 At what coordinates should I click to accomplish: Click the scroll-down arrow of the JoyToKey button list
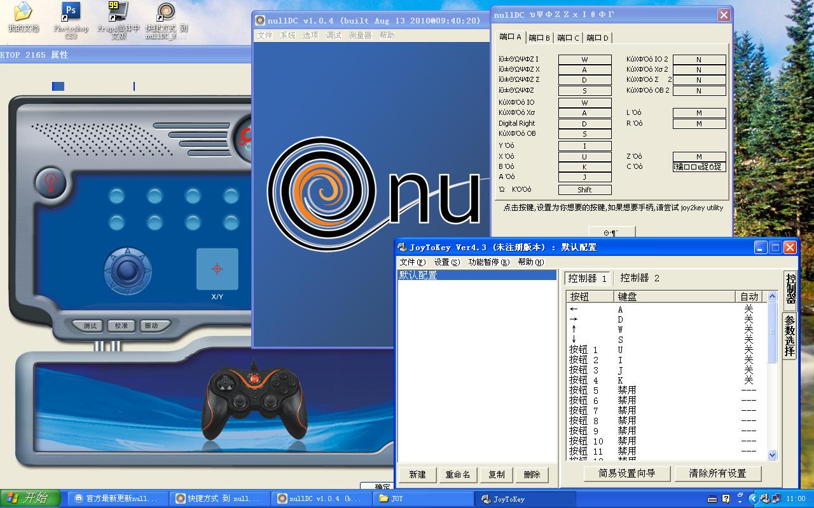coord(773,455)
